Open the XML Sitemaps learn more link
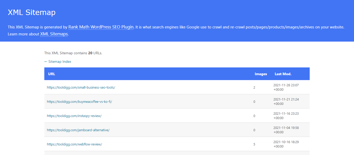Image resolution: width=354 pixels, height=155 pixels. 54,34
